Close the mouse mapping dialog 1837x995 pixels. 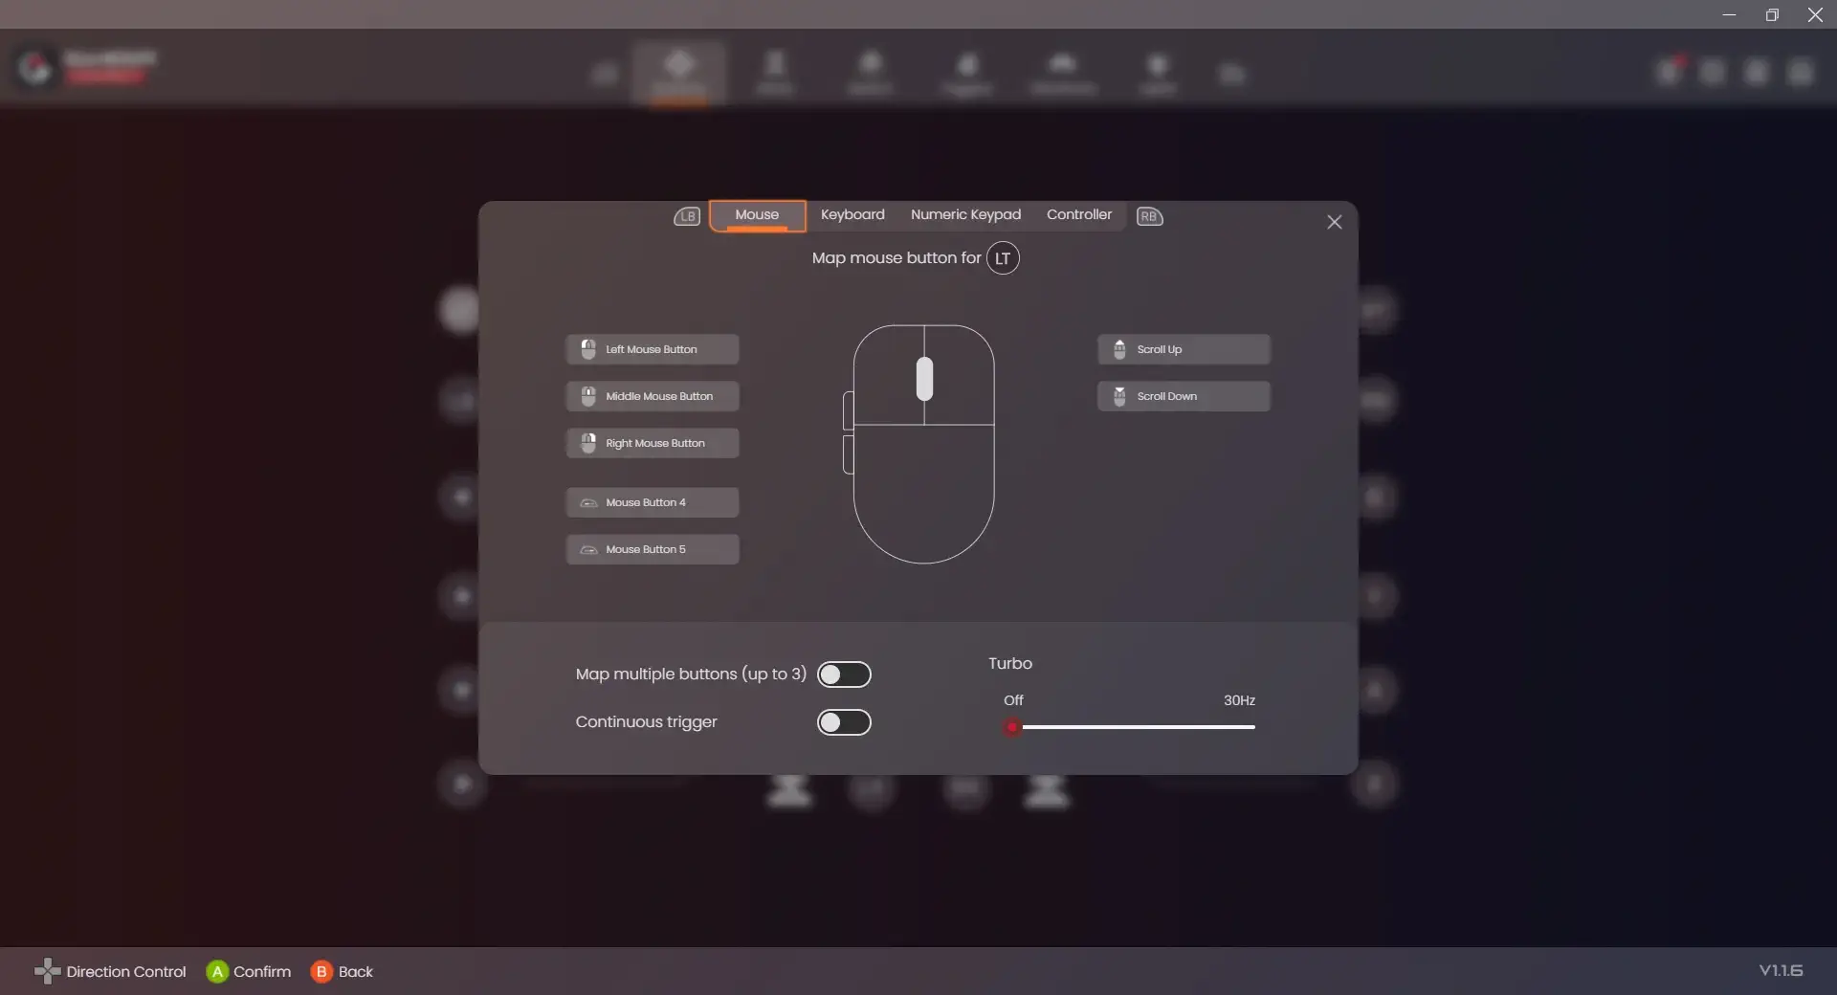coord(1334,222)
